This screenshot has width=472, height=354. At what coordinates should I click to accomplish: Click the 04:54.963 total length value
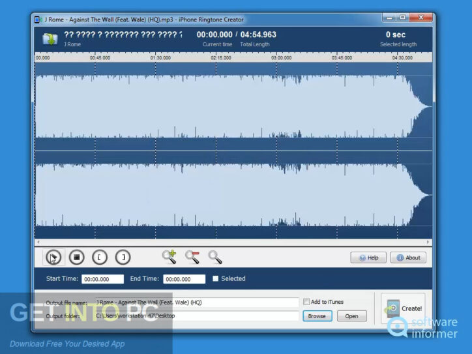pos(258,35)
